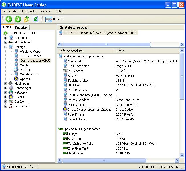Image resolution: width=186 pixels, height=171 pixels.
Task: Click the Geräte card icon
Action: (x=11, y=102)
